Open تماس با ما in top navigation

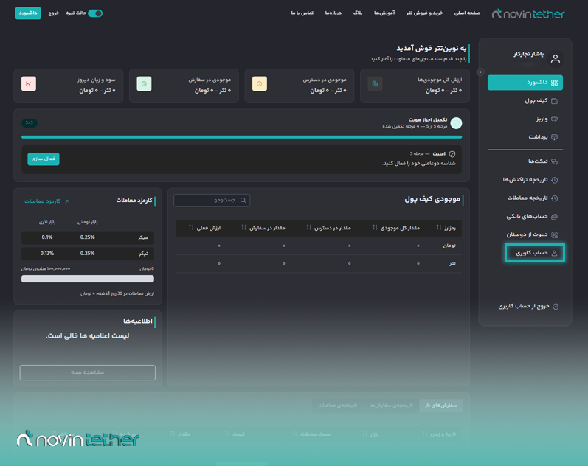pyautogui.click(x=302, y=13)
